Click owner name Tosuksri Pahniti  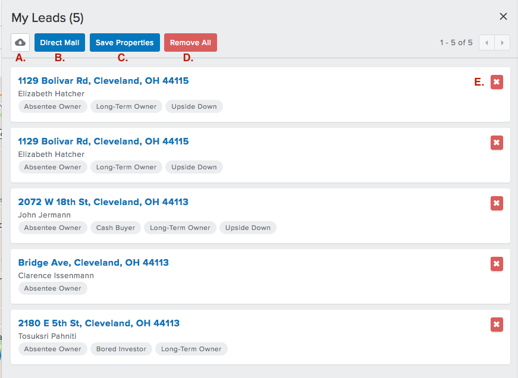tap(47, 336)
